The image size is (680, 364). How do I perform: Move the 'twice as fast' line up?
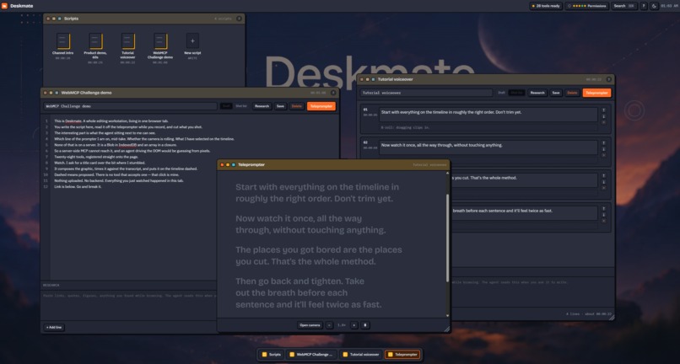(x=603, y=209)
